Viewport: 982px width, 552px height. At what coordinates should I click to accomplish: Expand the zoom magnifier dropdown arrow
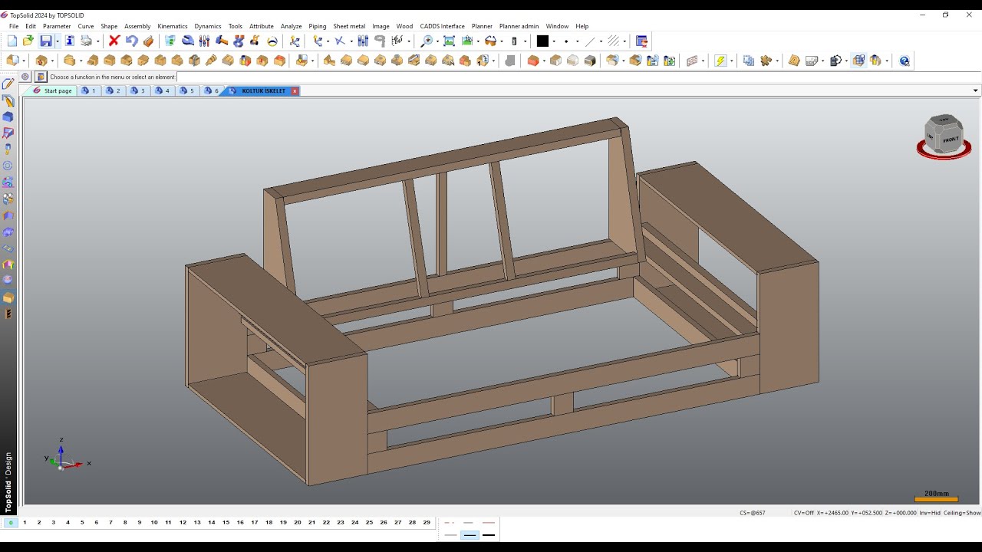click(437, 41)
